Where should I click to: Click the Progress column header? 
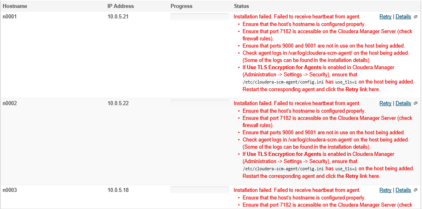point(181,6)
